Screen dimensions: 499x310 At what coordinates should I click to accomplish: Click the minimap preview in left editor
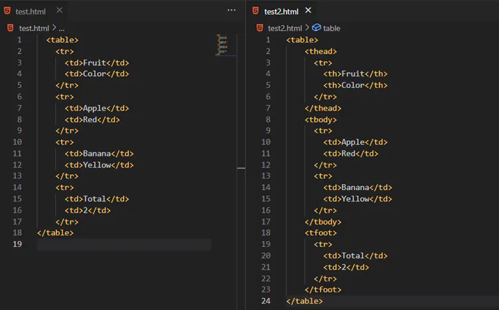(222, 45)
